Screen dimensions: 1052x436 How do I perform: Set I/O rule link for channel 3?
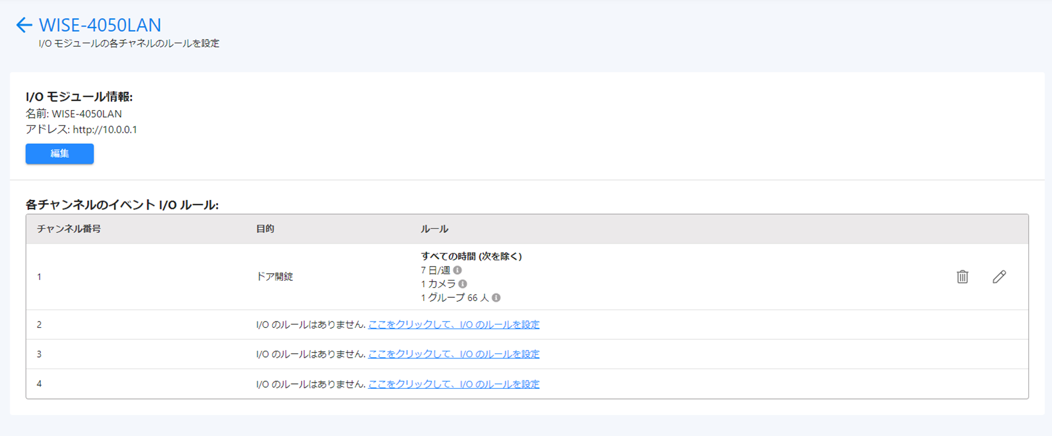tap(454, 354)
